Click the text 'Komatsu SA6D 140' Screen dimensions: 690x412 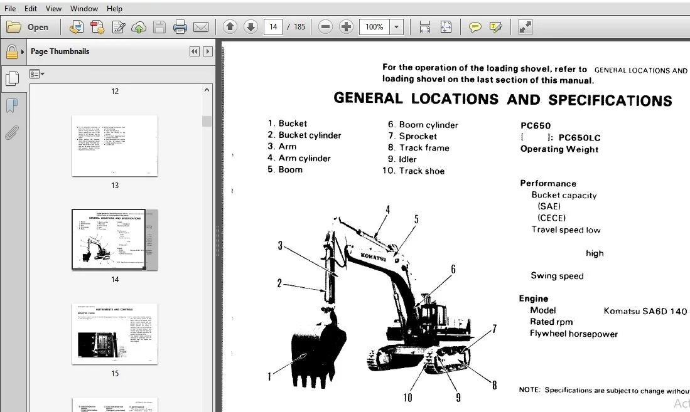[645, 311]
